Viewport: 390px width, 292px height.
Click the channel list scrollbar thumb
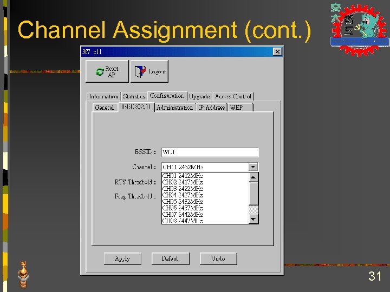point(253,194)
